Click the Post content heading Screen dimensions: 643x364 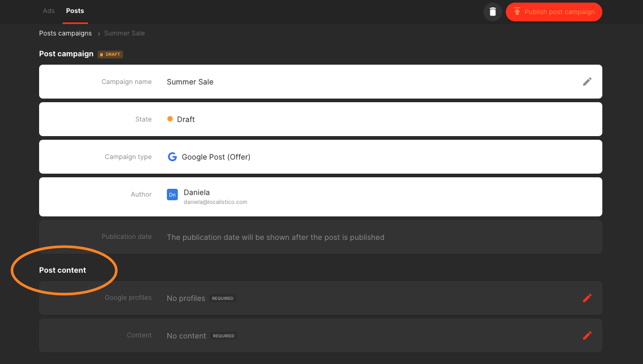(x=63, y=270)
